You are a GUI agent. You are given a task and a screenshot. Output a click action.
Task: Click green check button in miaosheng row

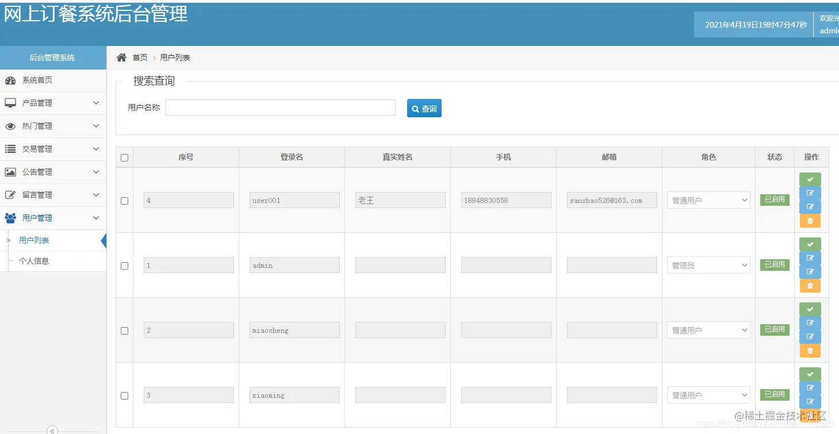pos(810,309)
